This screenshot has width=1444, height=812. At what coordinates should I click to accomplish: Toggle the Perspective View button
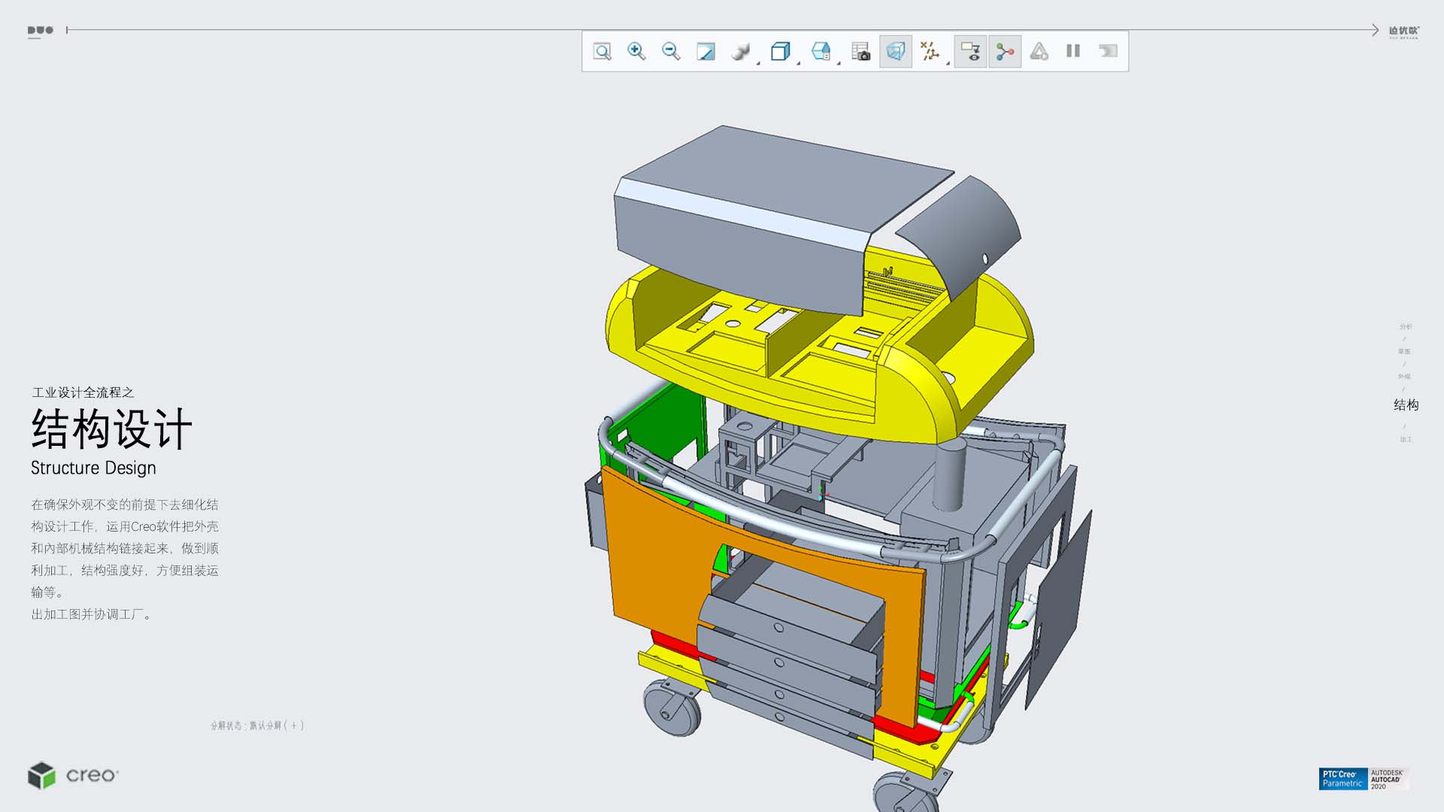pos(895,51)
